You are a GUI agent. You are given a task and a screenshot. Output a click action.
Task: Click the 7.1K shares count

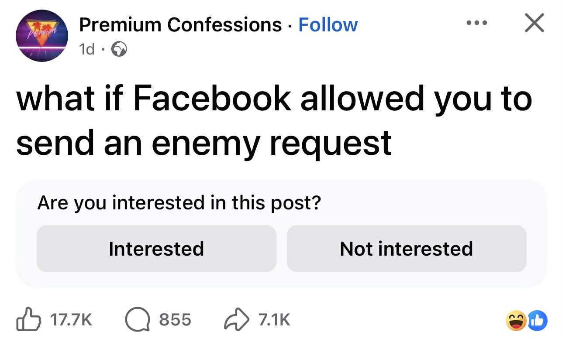[x=274, y=320]
